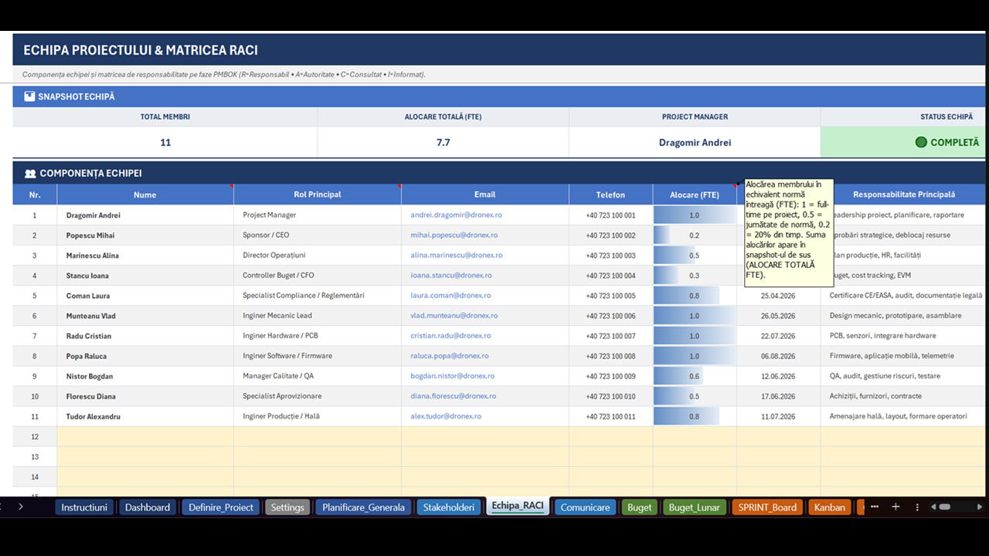This screenshot has height=556, width=989.
Task: Open the vertical dots tab options
Action: [917, 507]
